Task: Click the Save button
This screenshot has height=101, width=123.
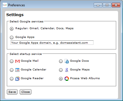Action: [12, 92]
